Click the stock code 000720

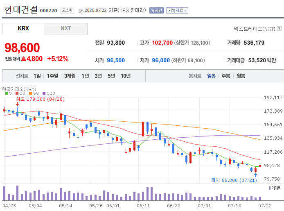49,11
